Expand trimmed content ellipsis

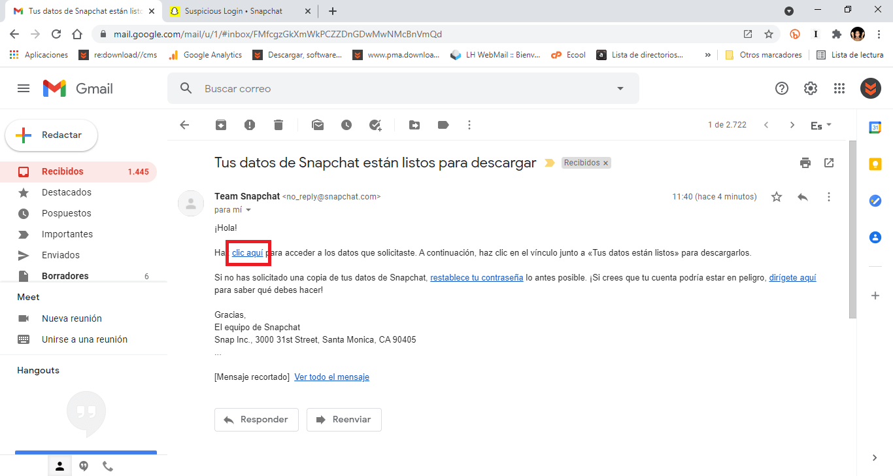[218, 352]
